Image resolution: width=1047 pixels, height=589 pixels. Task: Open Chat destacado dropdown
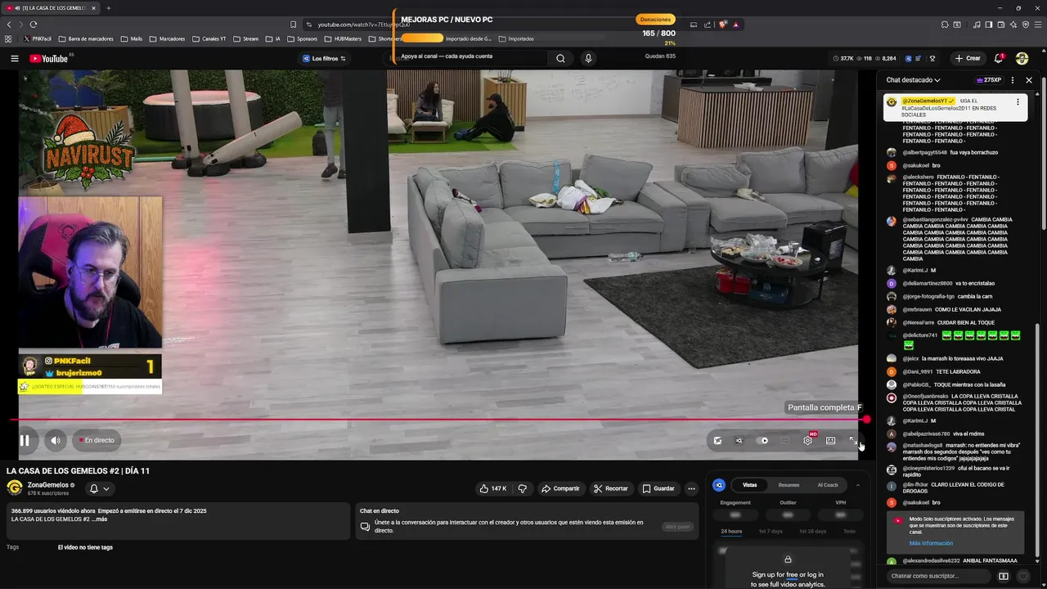click(913, 80)
